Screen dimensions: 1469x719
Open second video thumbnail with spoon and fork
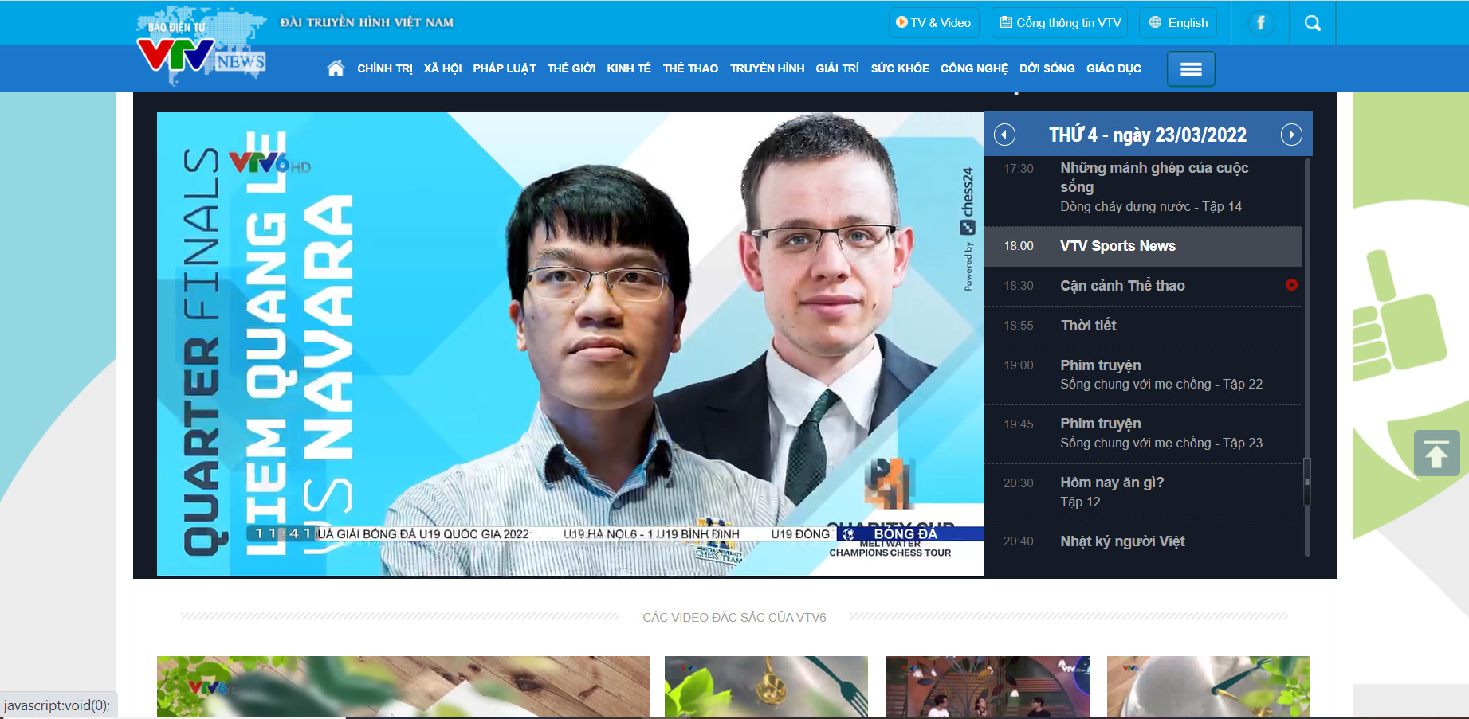pyautogui.click(x=766, y=686)
